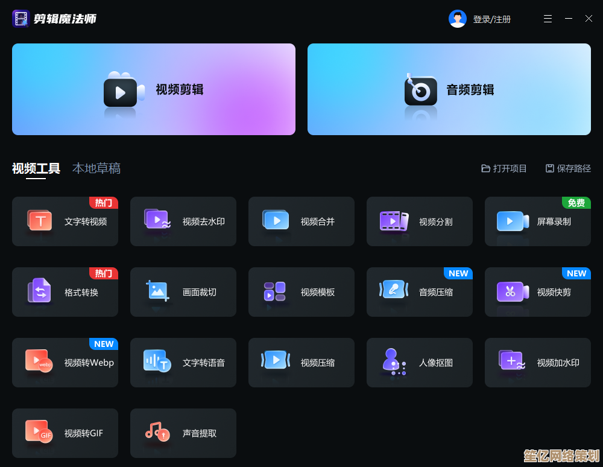Click 保存路径 to set save path
The image size is (603, 467).
(568, 168)
